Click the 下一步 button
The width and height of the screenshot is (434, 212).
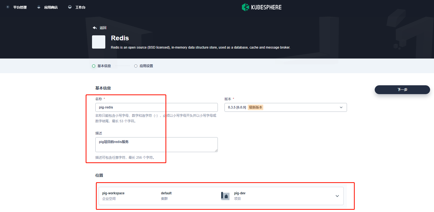point(402,90)
